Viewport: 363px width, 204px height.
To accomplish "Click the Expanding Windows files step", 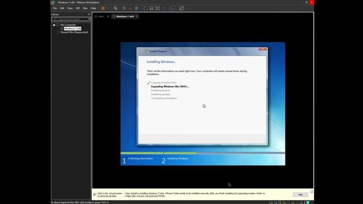I will [170, 87].
